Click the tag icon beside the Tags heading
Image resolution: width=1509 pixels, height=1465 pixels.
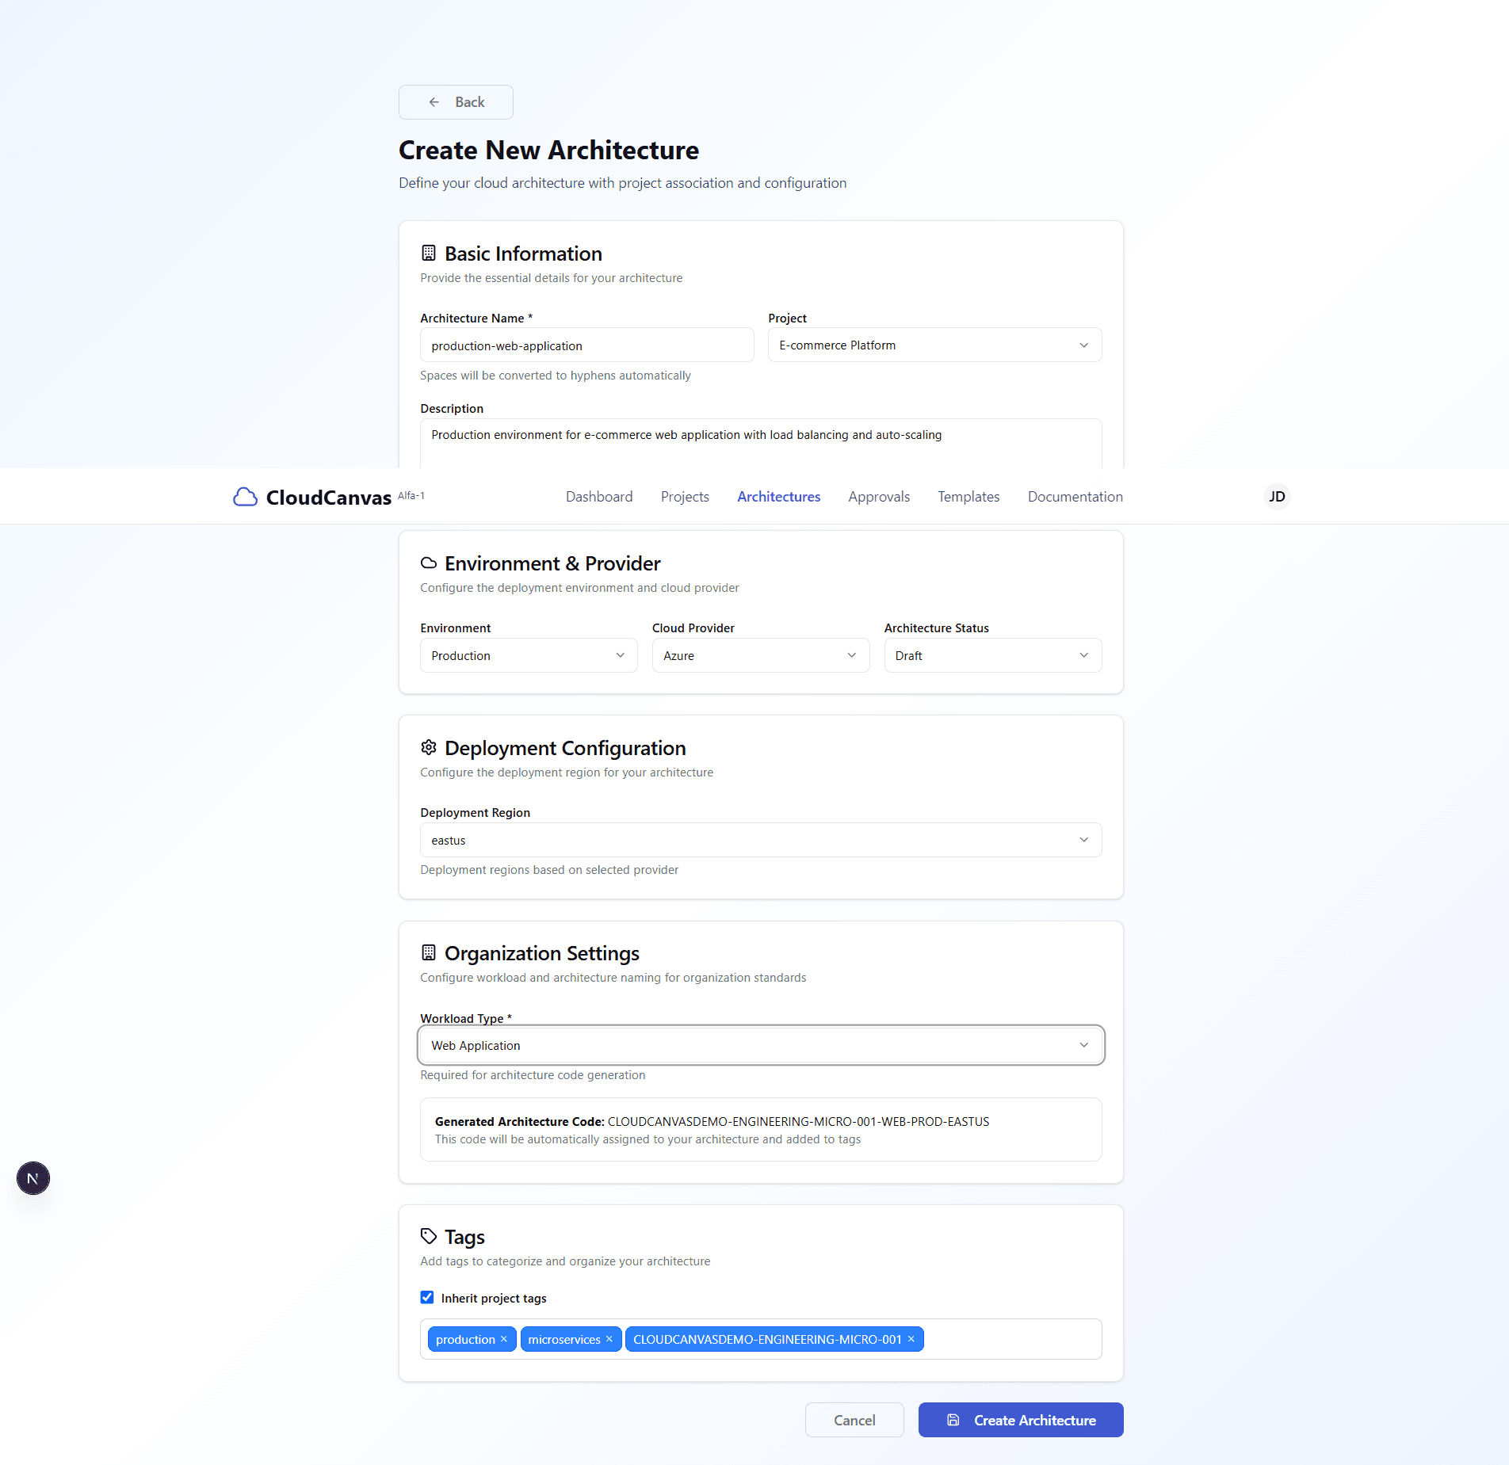tap(429, 1236)
